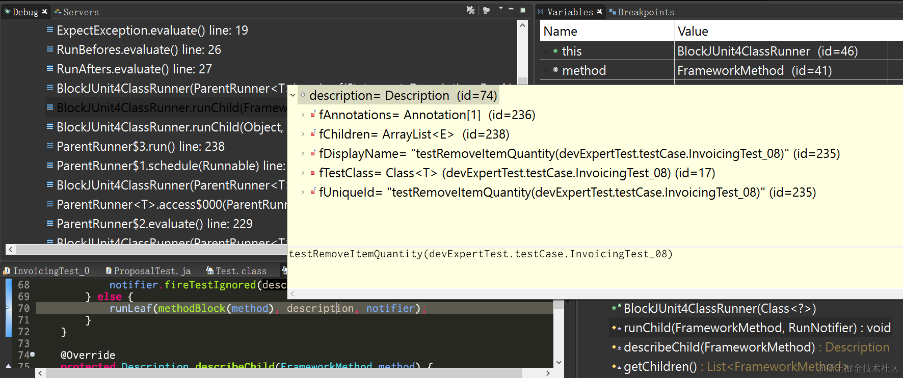Image resolution: width=903 pixels, height=378 pixels.
Task: Select the fDisplayName value row
Action: click(579, 154)
